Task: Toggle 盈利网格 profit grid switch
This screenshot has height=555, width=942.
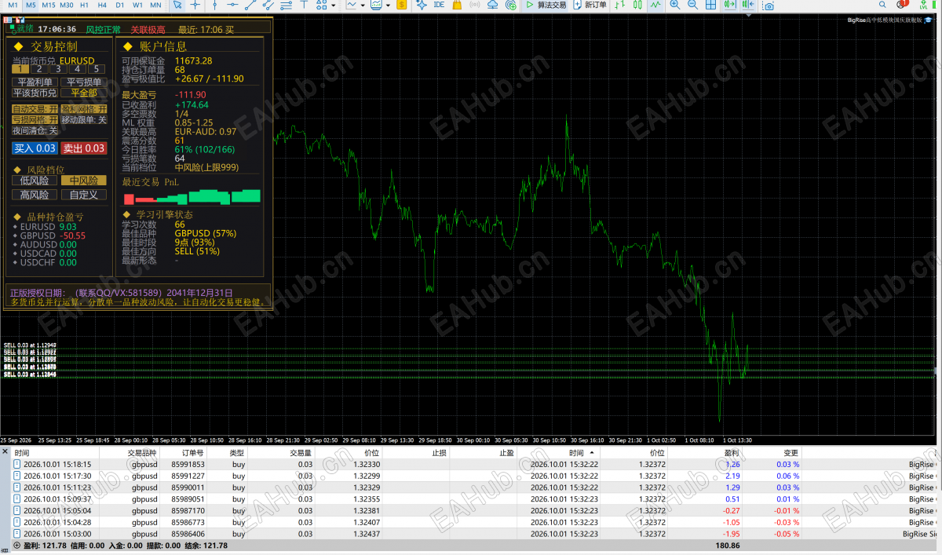Action: 84,109
